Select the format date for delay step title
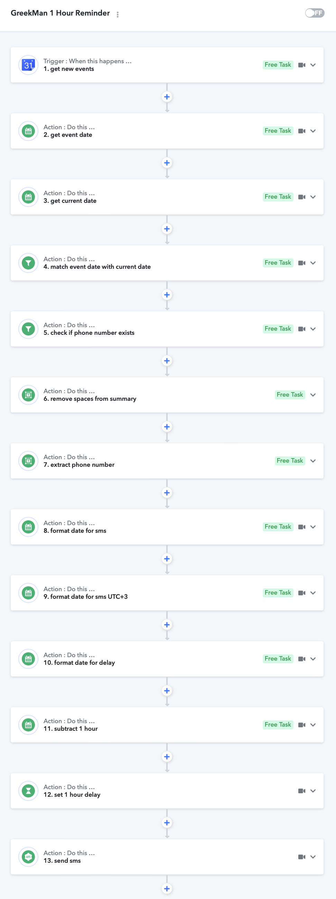The image size is (336, 899). point(79,662)
